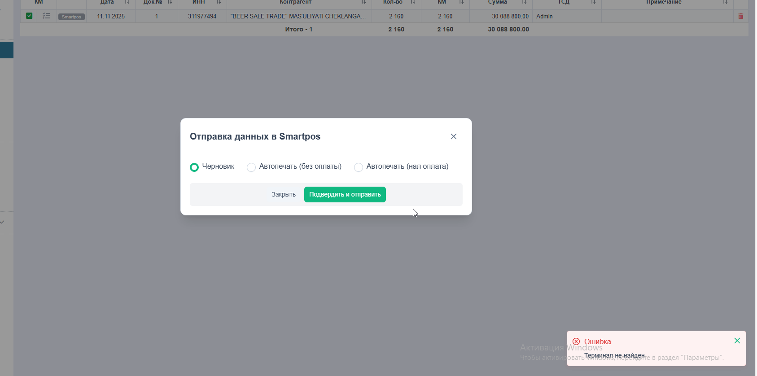The width and height of the screenshot is (757, 376).
Task: Sort table by ИНН column arrows
Action: click(219, 2)
